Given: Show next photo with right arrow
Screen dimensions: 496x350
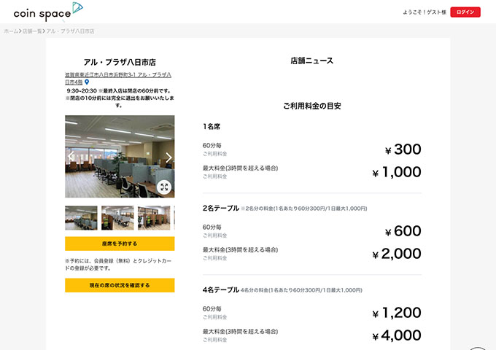Looking at the screenshot, I should point(168,157).
